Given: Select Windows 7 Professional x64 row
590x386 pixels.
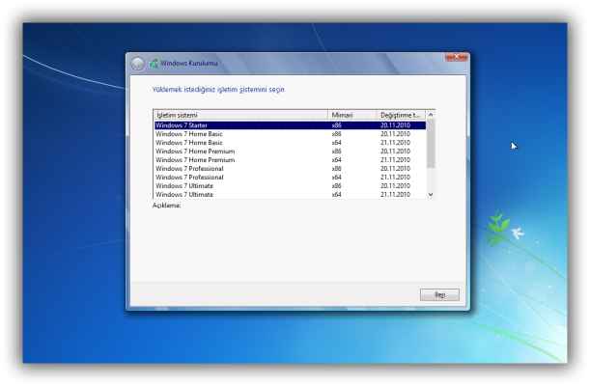Looking at the screenshot, I should pyautogui.click(x=290, y=177).
